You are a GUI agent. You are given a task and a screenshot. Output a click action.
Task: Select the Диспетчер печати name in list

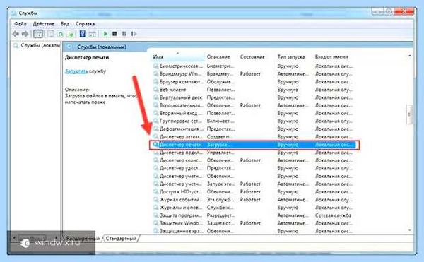click(x=180, y=145)
